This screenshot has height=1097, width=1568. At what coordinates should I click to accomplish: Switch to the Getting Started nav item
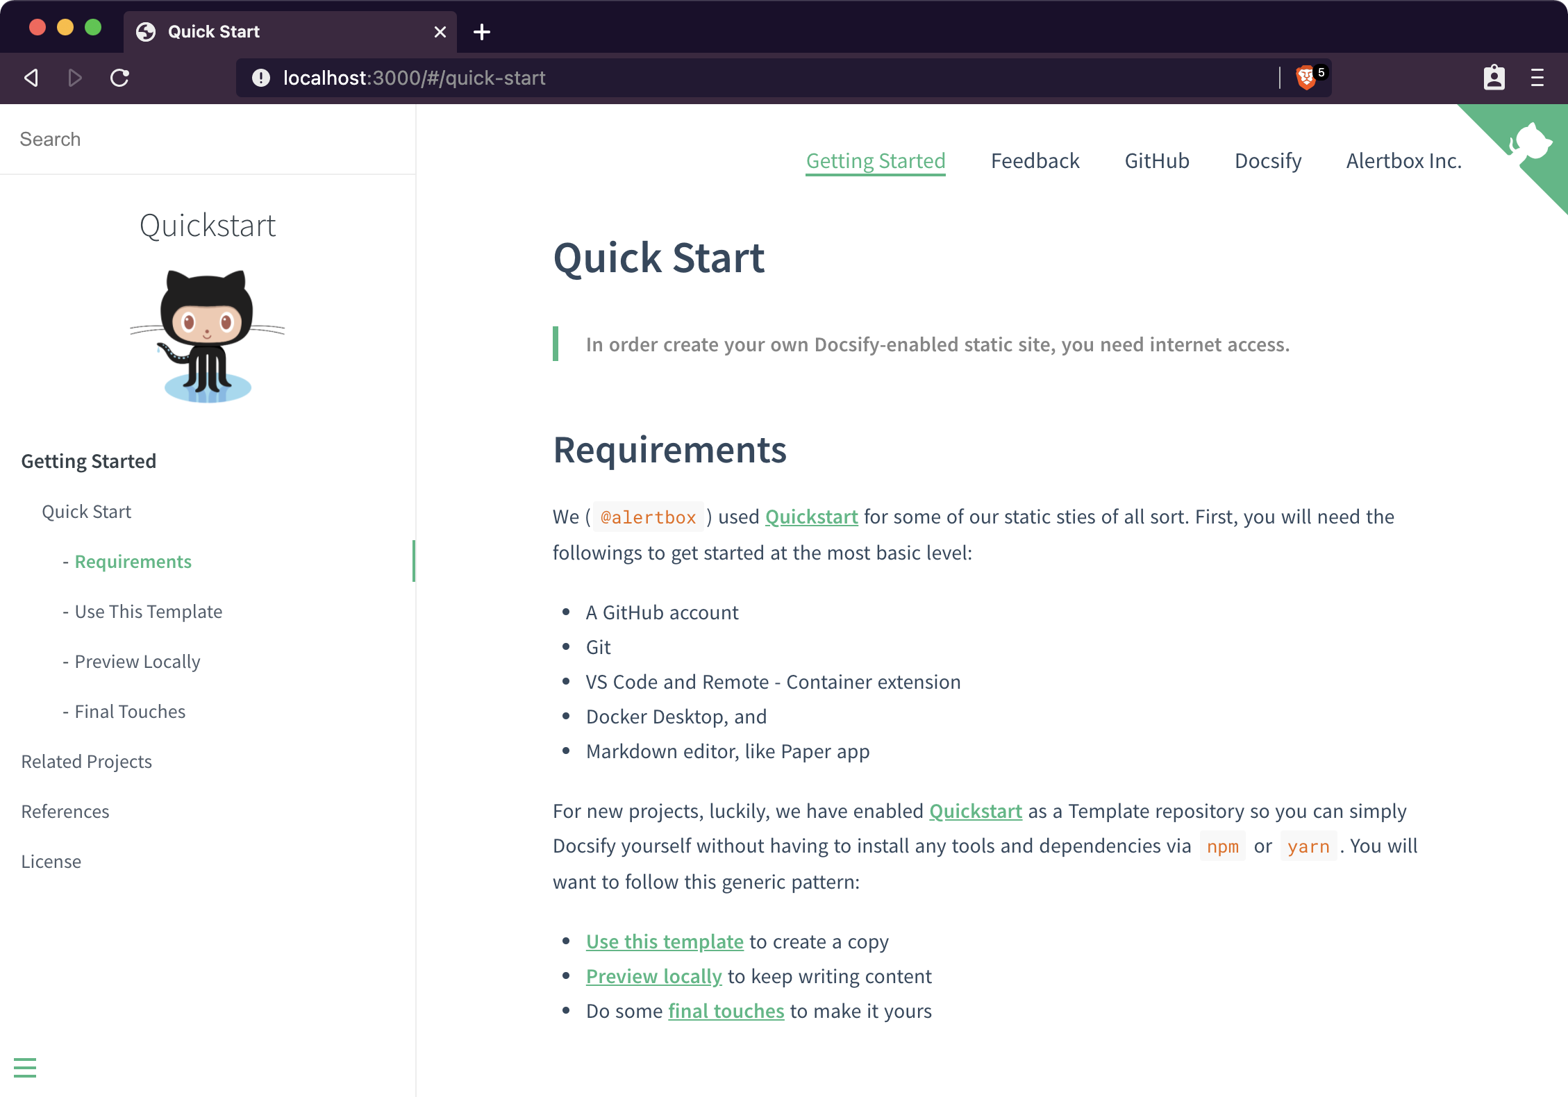tap(874, 160)
